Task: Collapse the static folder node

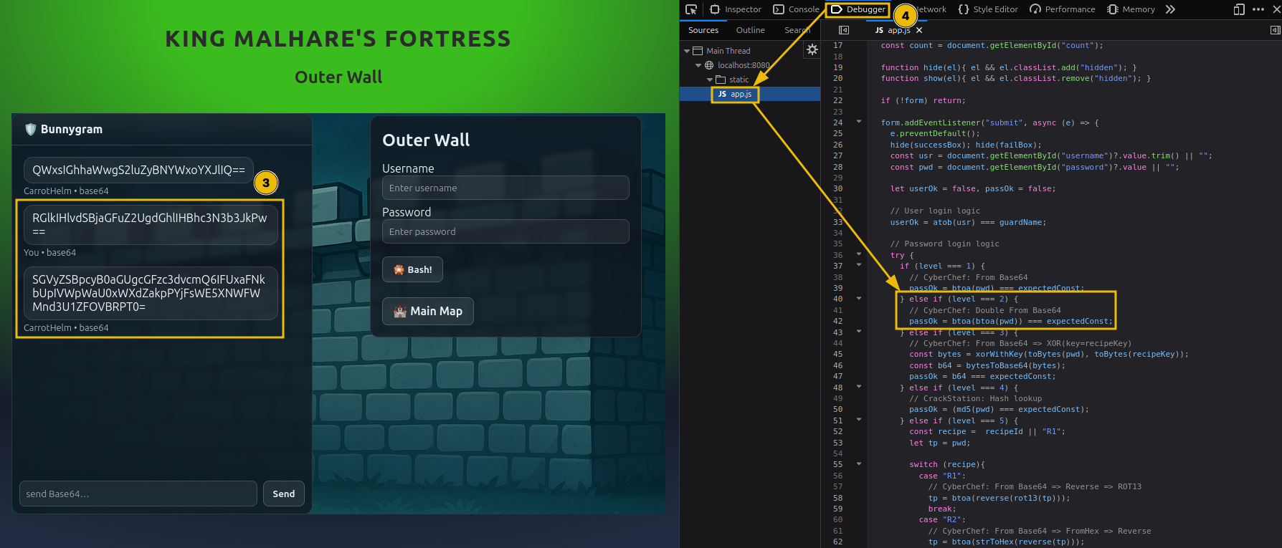Action: [710, 80]
